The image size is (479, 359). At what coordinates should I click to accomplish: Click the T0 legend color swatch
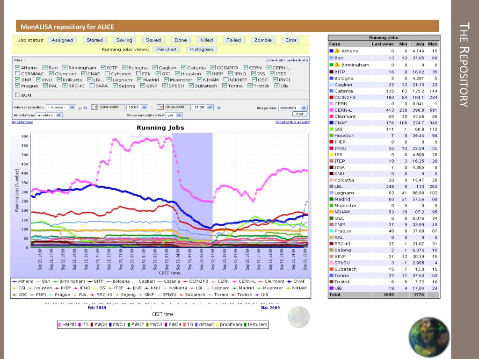coord(184,324)
